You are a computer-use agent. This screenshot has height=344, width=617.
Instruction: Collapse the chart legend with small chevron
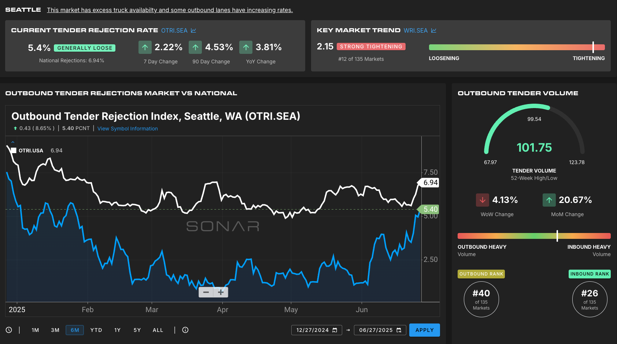tap(13, 142)
